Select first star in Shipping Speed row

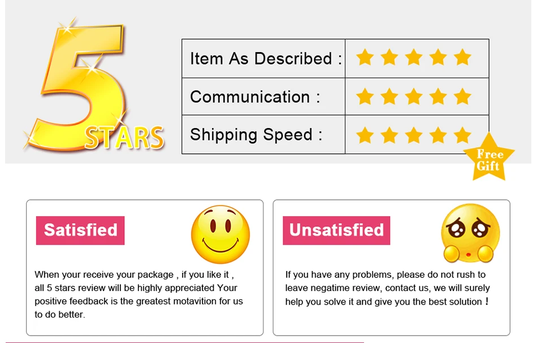tap(365, 135)
